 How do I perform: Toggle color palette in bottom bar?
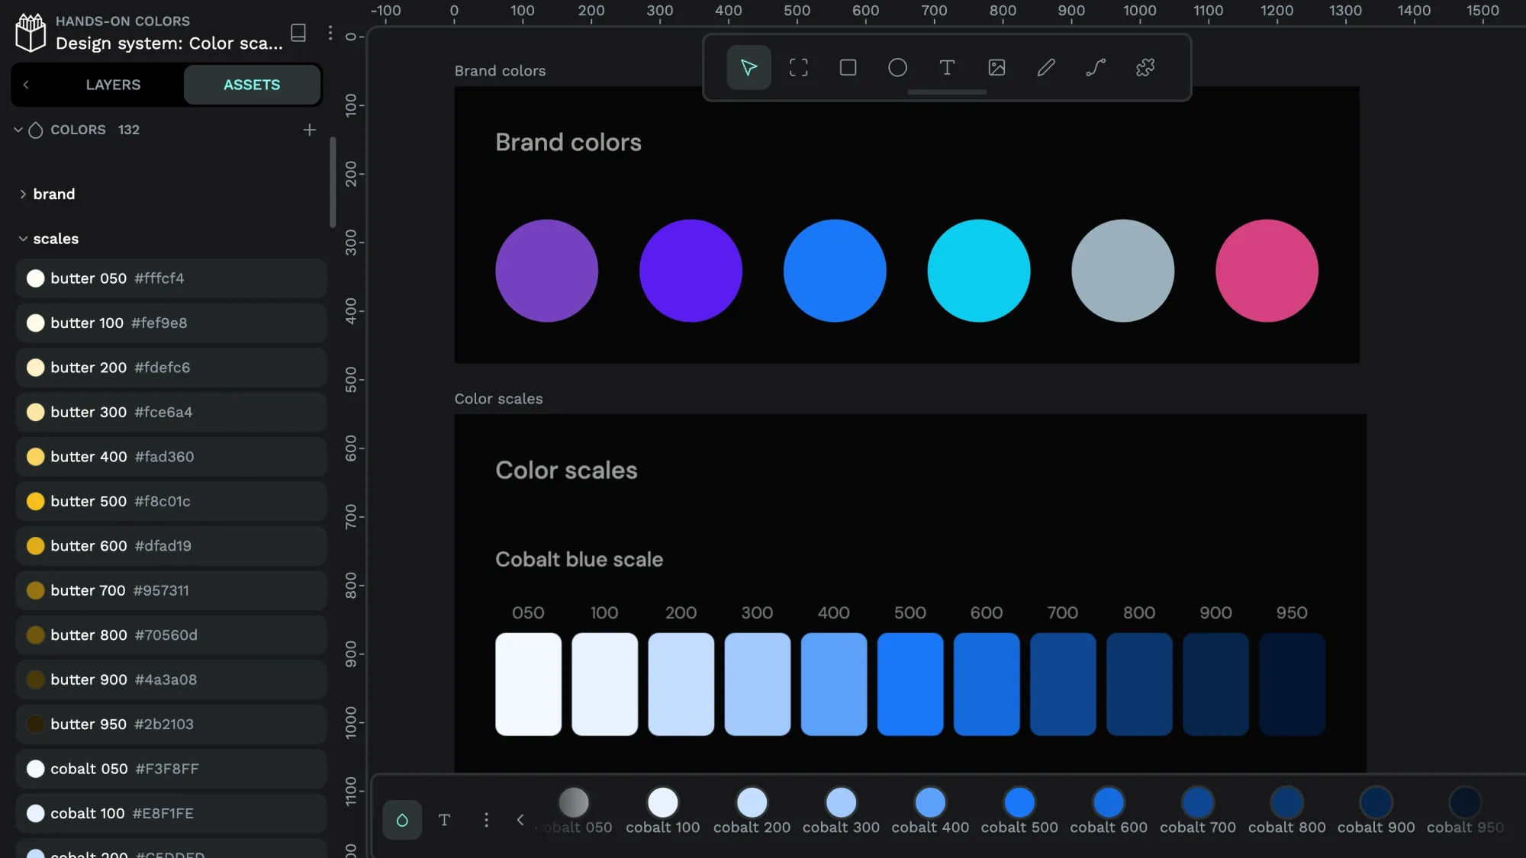pos(402,820)
